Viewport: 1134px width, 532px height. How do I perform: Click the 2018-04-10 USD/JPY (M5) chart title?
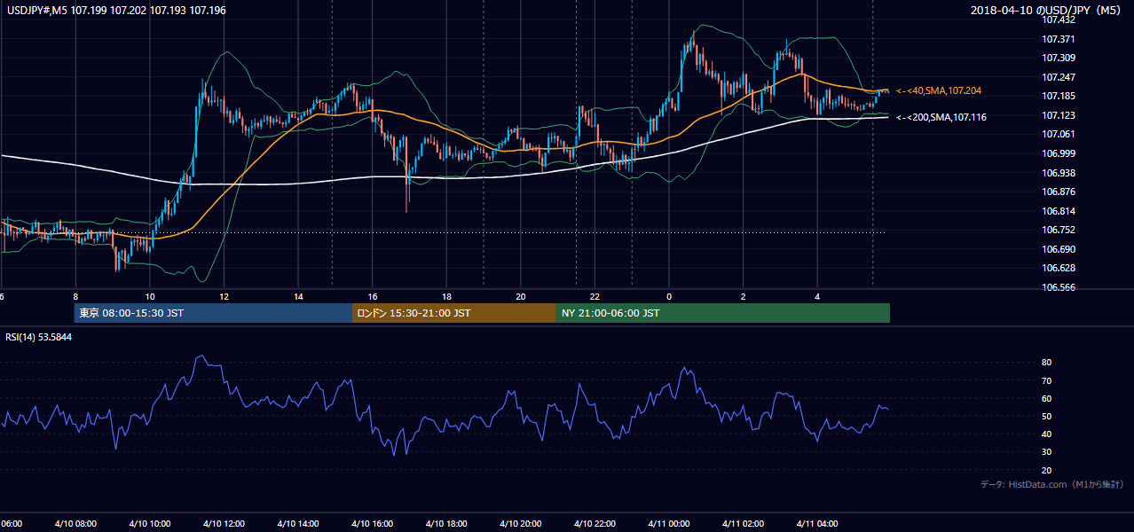coord(1047,11)
